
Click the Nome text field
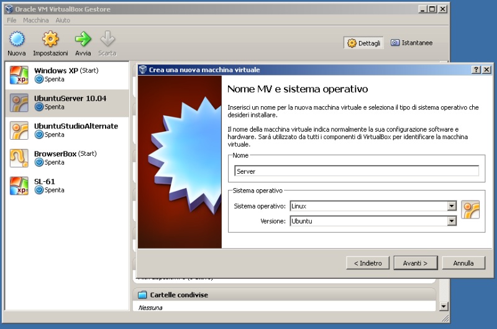[x=357, y=171]
